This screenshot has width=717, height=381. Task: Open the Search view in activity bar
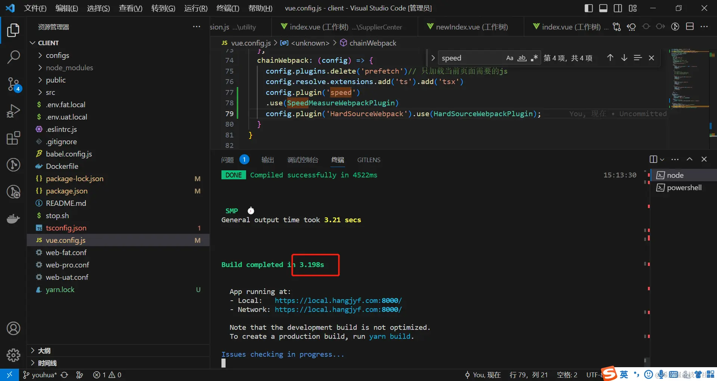(13, 57)
